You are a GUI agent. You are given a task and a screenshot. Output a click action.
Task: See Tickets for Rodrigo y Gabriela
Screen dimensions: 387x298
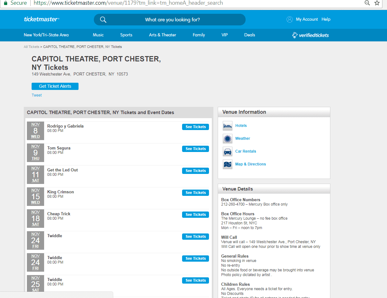pos(196,127)
